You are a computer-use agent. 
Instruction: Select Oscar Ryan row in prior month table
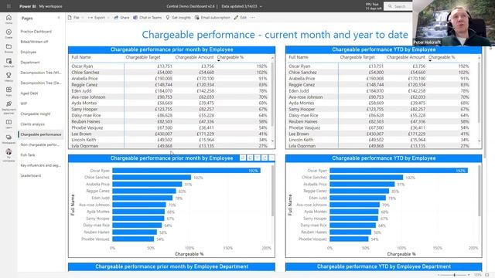point(169,66)
